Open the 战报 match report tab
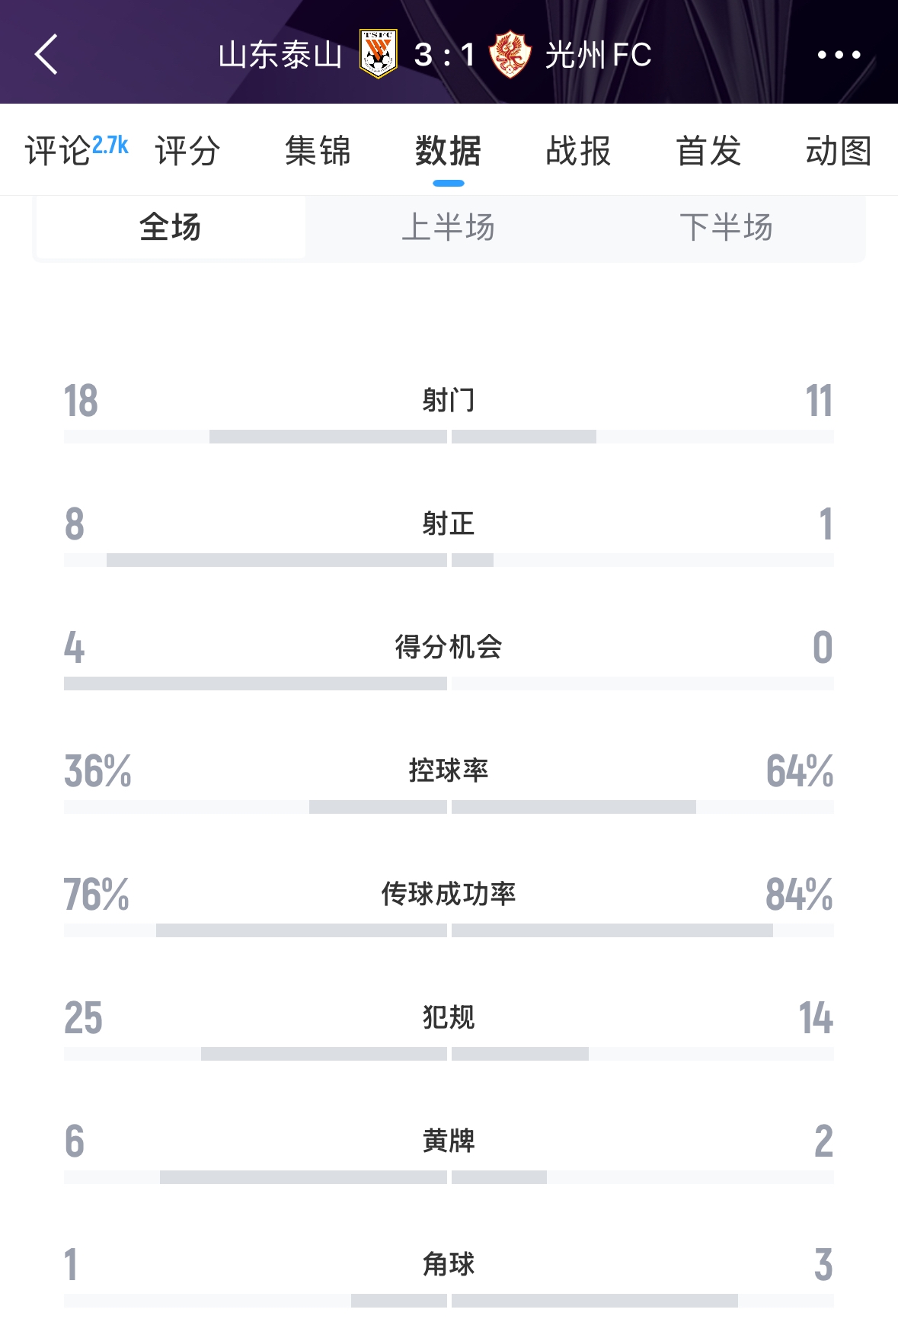The image size is (898, 1335). pyautogui.click(x=579, y=152)
